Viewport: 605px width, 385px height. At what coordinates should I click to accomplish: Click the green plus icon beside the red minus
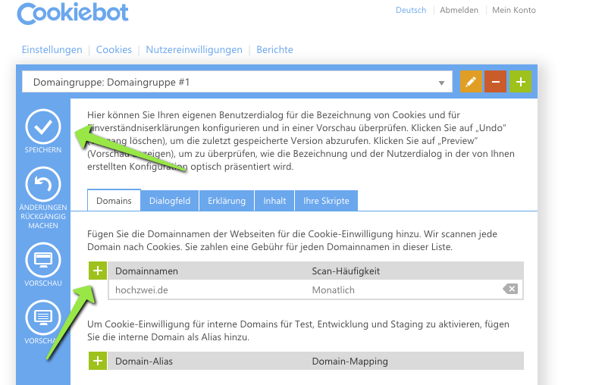point(520,82)
